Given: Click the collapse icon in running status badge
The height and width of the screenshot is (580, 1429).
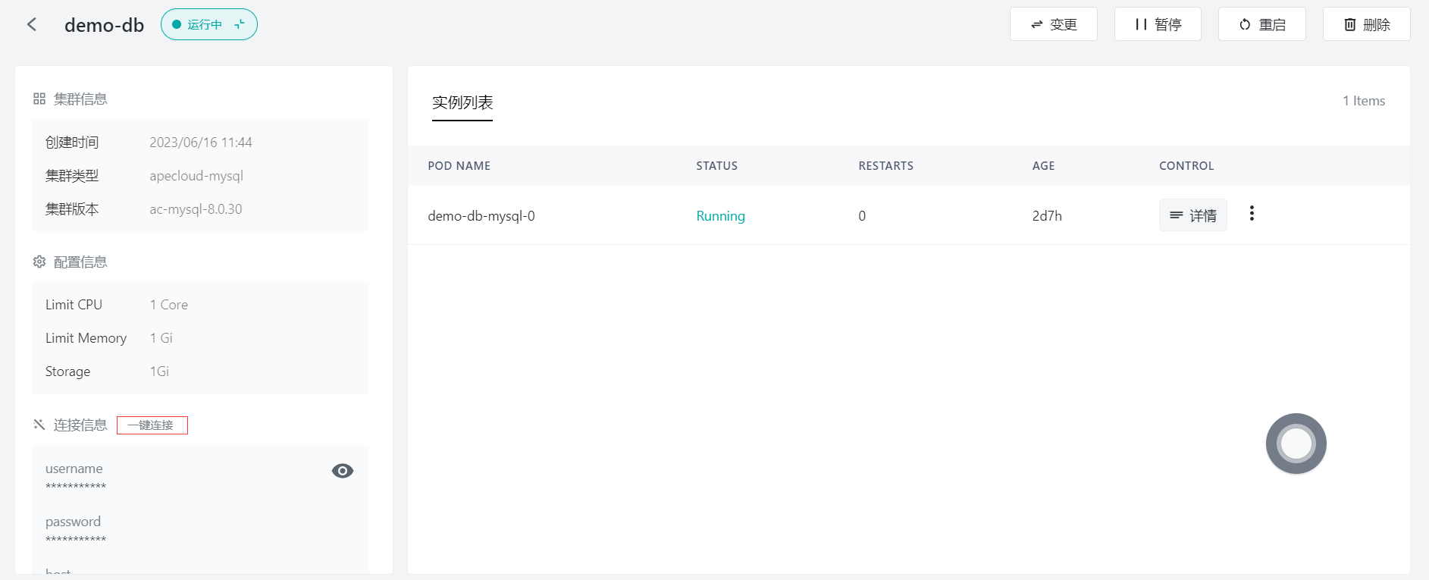Looking at the screenshot, I should coord(240,24).
